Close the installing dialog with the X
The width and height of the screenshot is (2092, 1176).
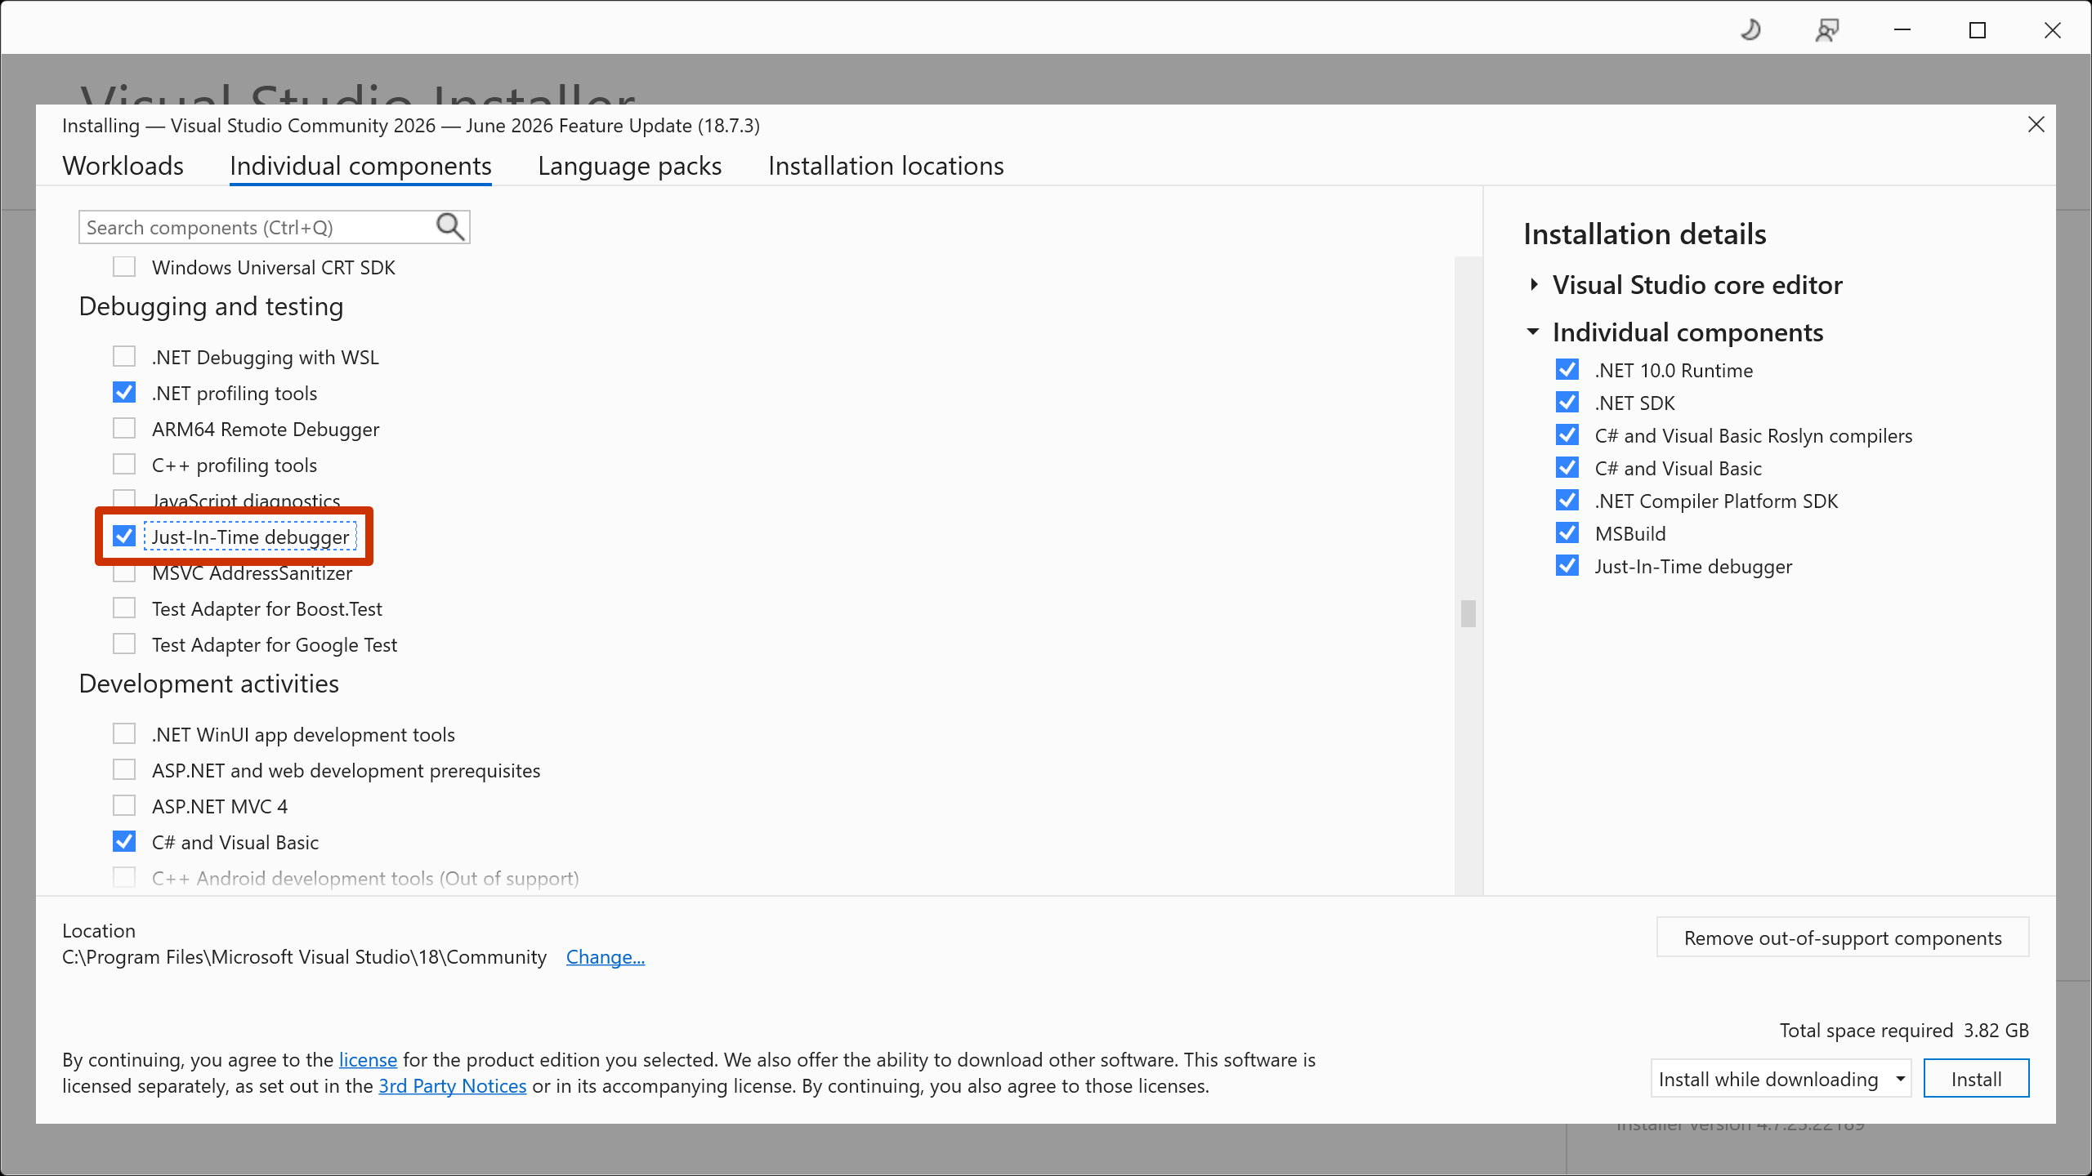2036,124
